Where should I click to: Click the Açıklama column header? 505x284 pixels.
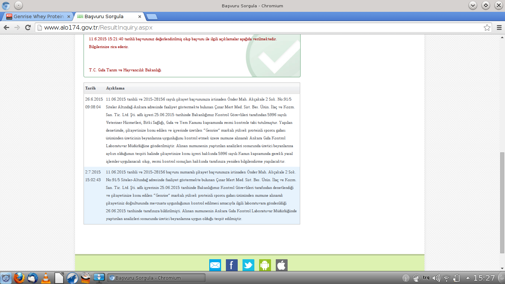[x=115, y=88]
